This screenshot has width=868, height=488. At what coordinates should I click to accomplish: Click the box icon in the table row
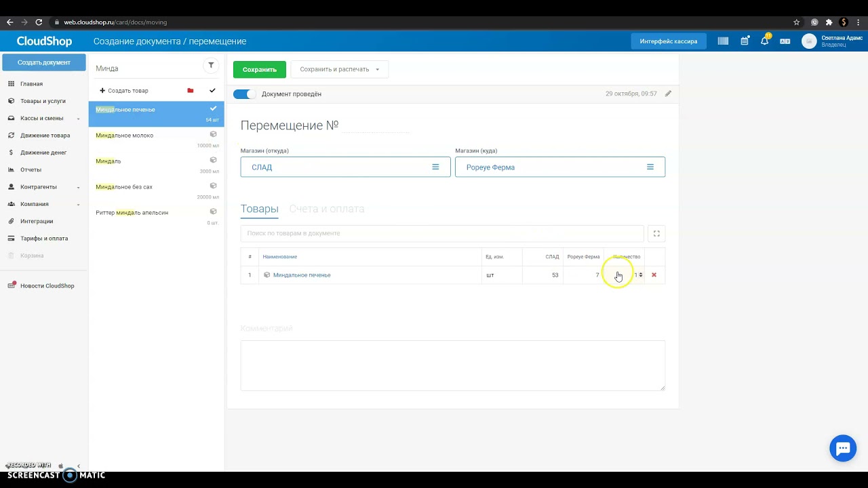coord(267,275)
